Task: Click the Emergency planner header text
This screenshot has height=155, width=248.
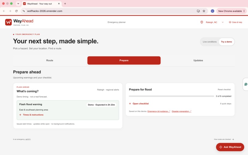Action: click(117, 22)
